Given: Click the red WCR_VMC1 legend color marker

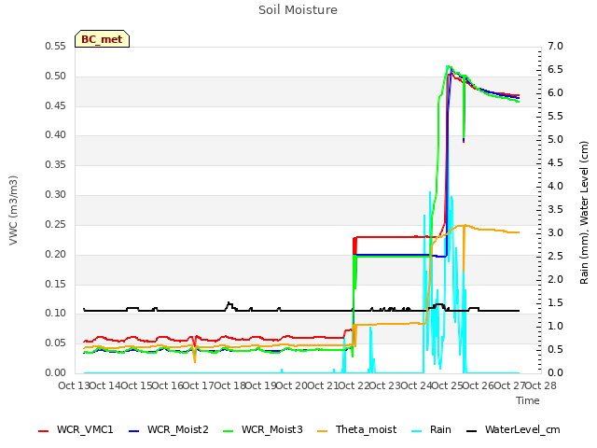Looking at the screenshot, I should tap(44, 431).
